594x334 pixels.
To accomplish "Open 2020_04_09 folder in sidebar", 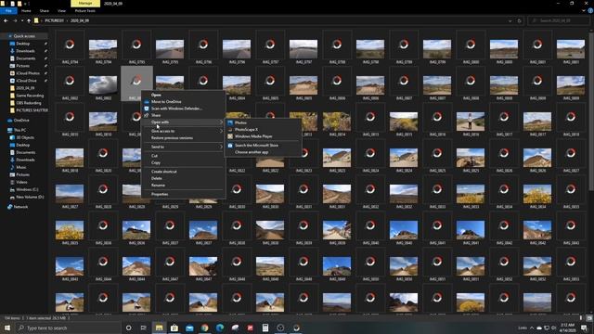I will click(25, 88).
